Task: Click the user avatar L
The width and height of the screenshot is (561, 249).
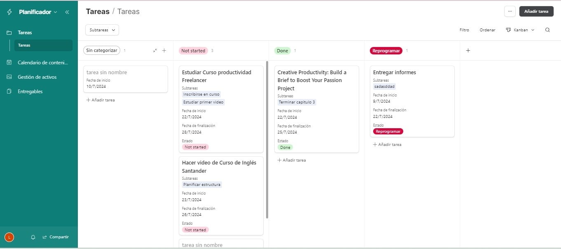Action: tap(9, 237)
